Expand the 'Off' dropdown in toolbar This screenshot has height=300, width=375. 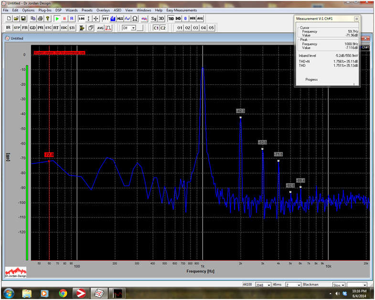tap(133, 28)
